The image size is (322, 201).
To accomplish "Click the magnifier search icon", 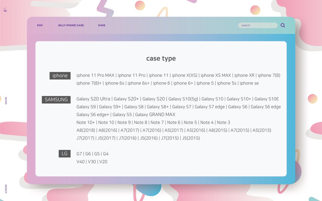I will tap(283, 25).
